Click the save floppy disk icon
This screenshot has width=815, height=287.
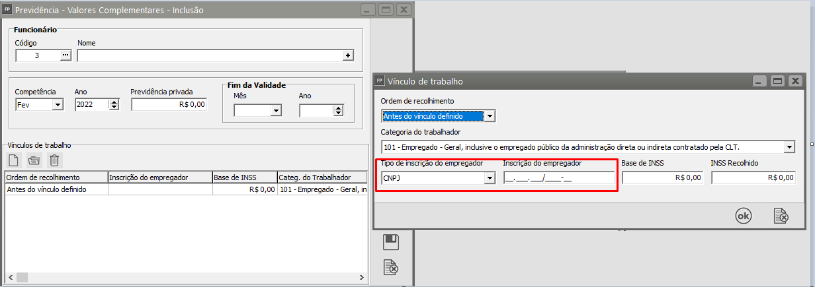pos(390,242)
